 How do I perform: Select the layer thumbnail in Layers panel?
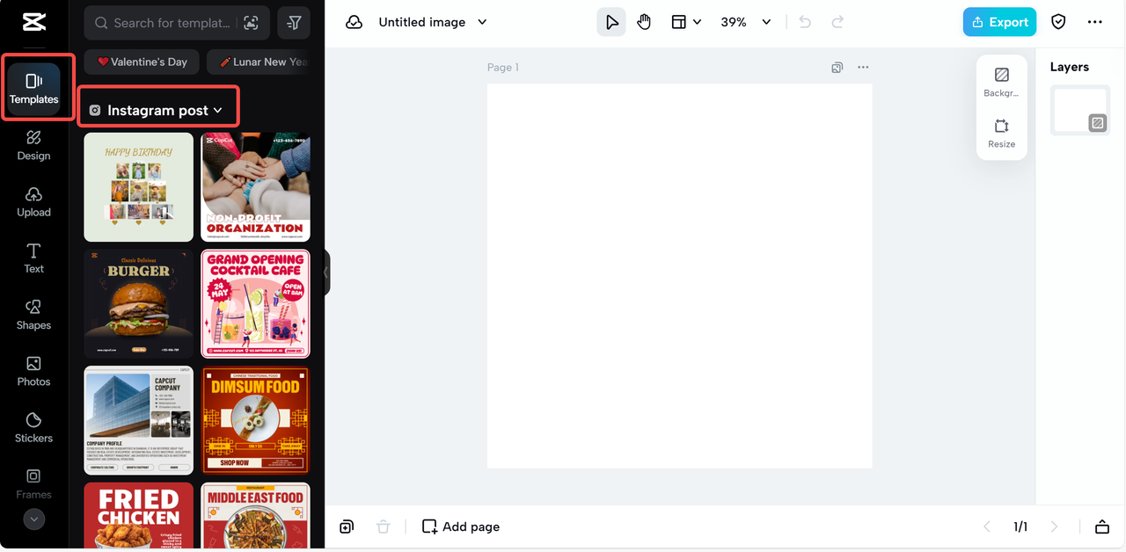pyautogui.click(x=1080, y=110)
